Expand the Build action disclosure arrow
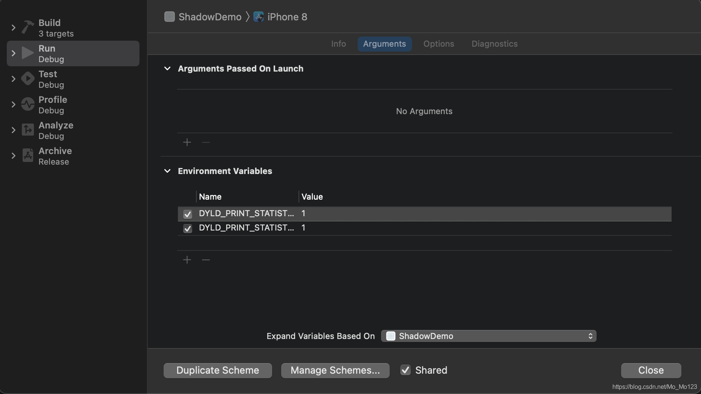The image size is (701, 394). 14,27
